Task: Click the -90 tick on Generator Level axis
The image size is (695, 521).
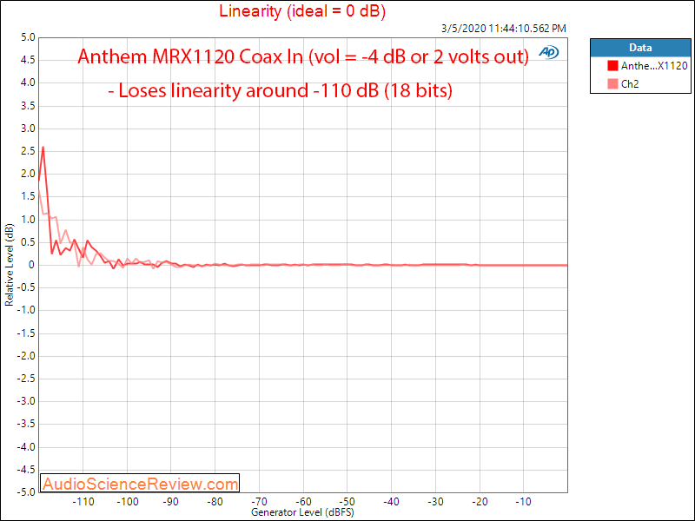Action: pos(171,502)
